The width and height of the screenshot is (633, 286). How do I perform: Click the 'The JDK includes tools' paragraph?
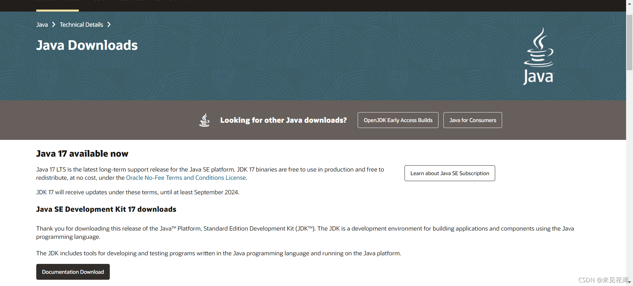pyautogui.click(x=219, y=253)
